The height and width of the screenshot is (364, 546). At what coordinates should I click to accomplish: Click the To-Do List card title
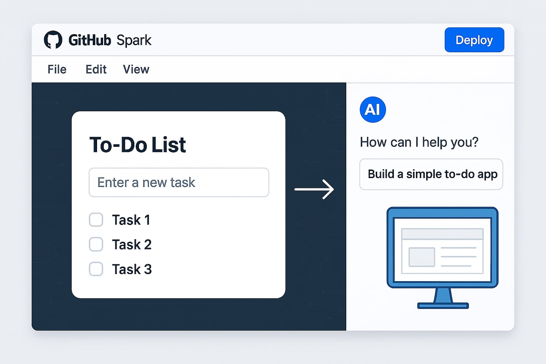(x=138, y=145)
